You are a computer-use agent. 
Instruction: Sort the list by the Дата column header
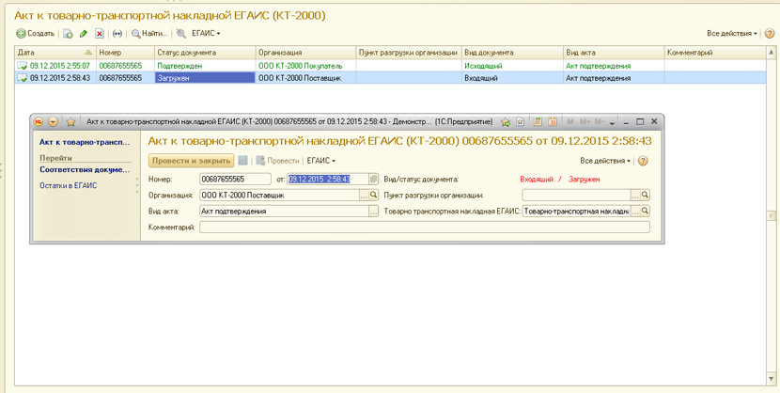click(55, 53)
